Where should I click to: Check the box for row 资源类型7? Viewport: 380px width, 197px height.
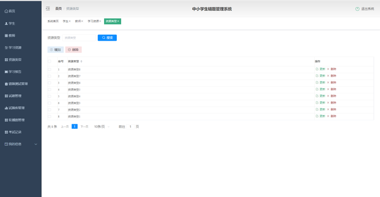tap(50, 76)
